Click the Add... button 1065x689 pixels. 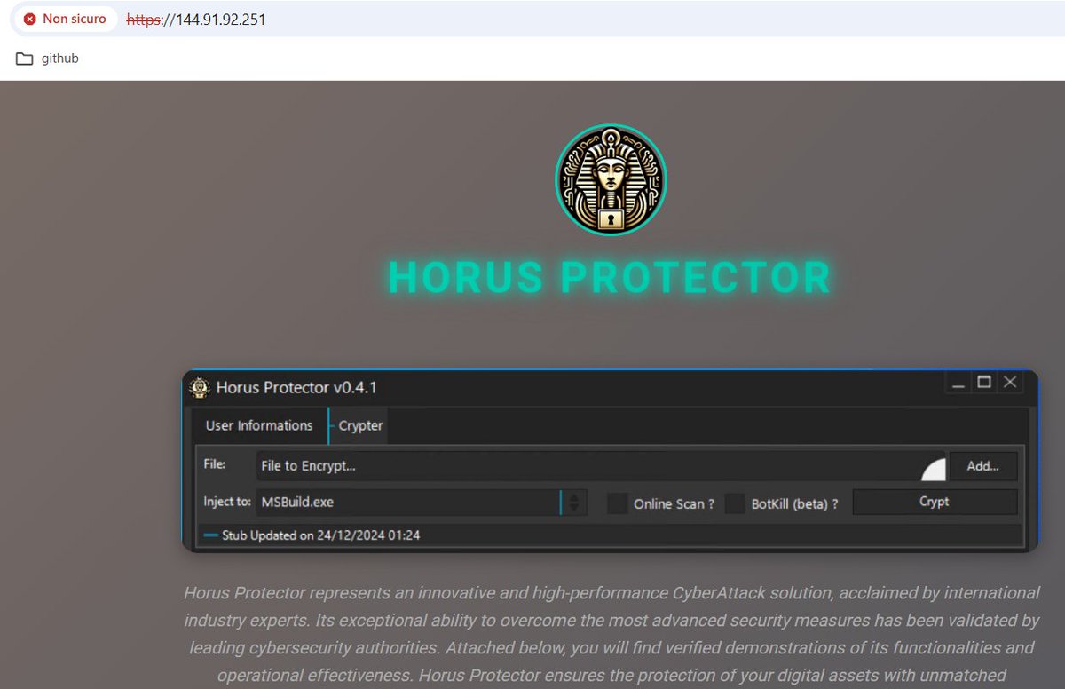982,466
